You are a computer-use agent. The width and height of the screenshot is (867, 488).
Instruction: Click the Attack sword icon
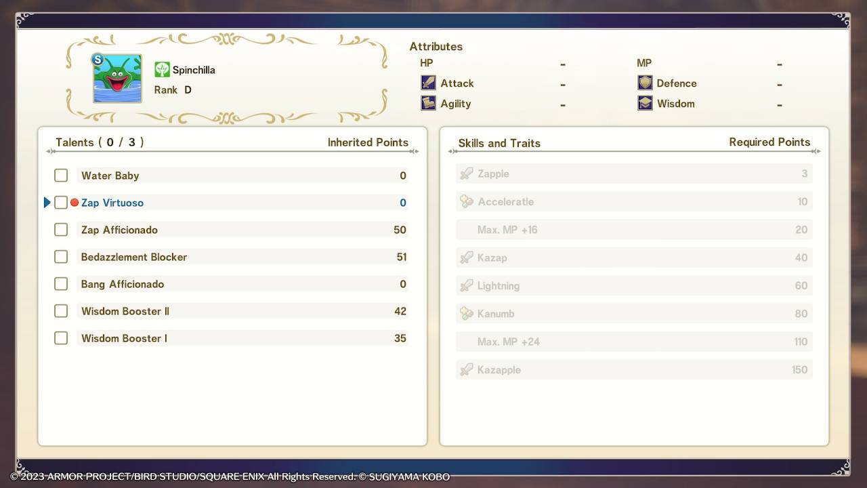428,83
